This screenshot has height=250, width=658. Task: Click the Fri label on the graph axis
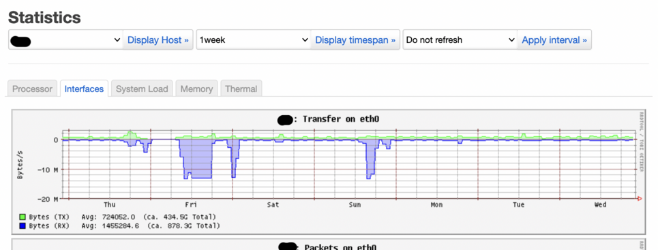pos(191,204)
